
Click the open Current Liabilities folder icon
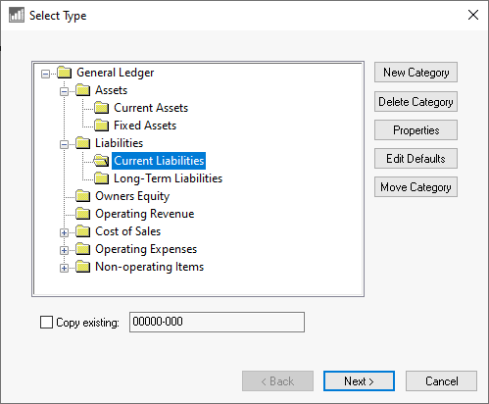coord(101,161)
